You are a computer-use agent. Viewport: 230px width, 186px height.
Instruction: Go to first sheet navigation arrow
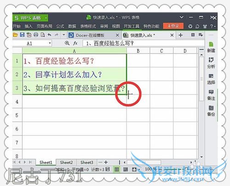tap(14, 162)
